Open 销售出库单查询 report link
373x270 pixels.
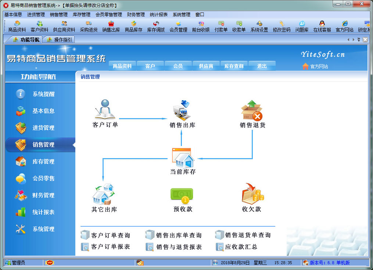(174, 235)
